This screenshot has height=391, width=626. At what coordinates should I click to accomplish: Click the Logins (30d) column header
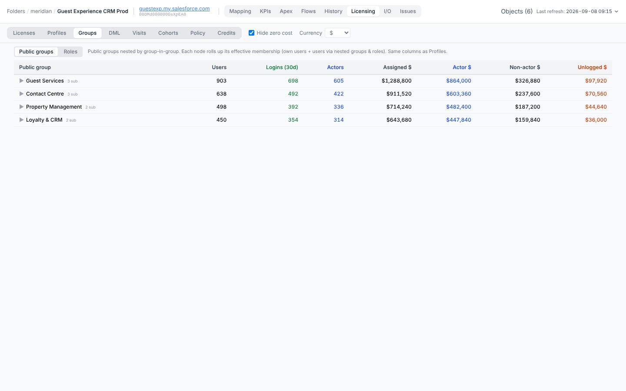click(x=282, y=67)
